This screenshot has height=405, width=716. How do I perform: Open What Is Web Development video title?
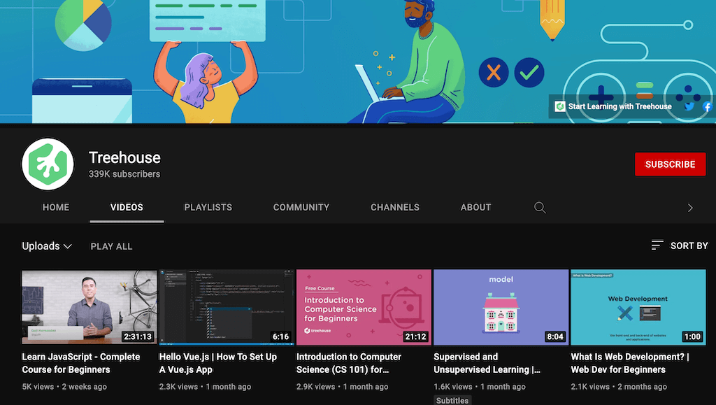point(630,363)
